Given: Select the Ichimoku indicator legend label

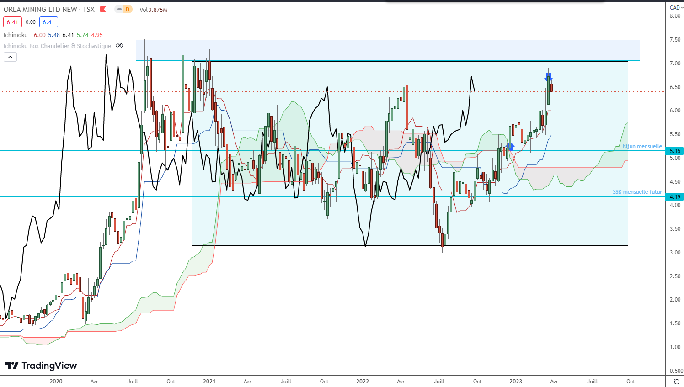Looking at the screenshot, I should [x=16, y=35].
